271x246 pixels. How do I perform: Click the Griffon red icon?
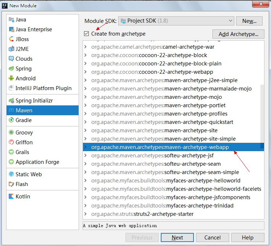coord(11,142)
